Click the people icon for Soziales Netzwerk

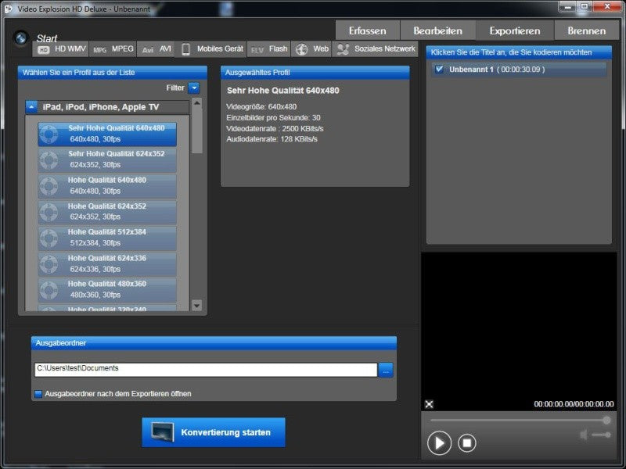click(343, 49)
